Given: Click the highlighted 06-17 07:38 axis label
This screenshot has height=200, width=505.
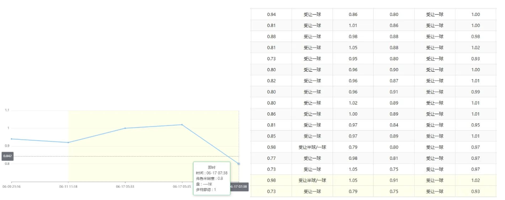Looking at the screenshot, I should pos(239,187).
